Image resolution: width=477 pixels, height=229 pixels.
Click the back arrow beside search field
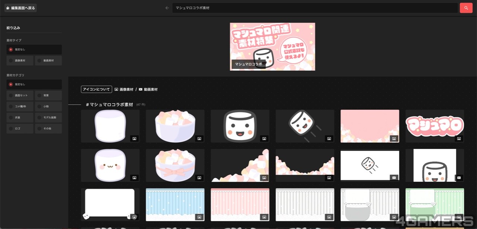tap(167, 8)
